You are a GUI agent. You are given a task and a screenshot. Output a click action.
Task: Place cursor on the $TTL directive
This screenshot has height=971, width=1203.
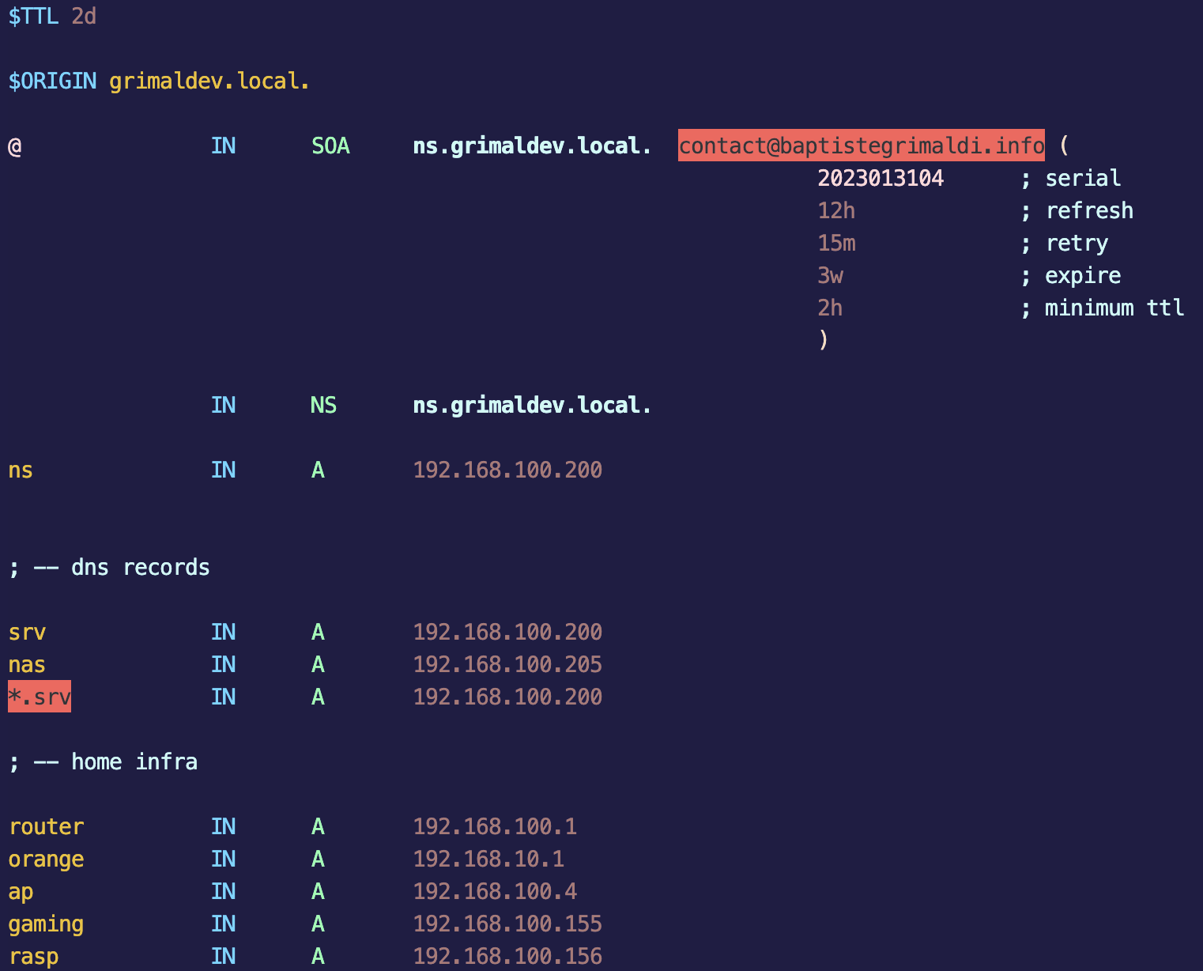[33, 16]
